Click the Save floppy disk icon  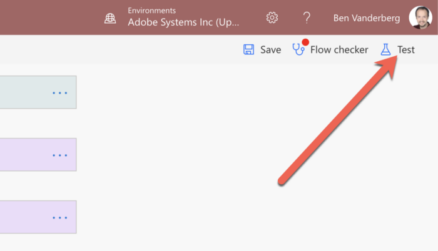click(249, 49)
